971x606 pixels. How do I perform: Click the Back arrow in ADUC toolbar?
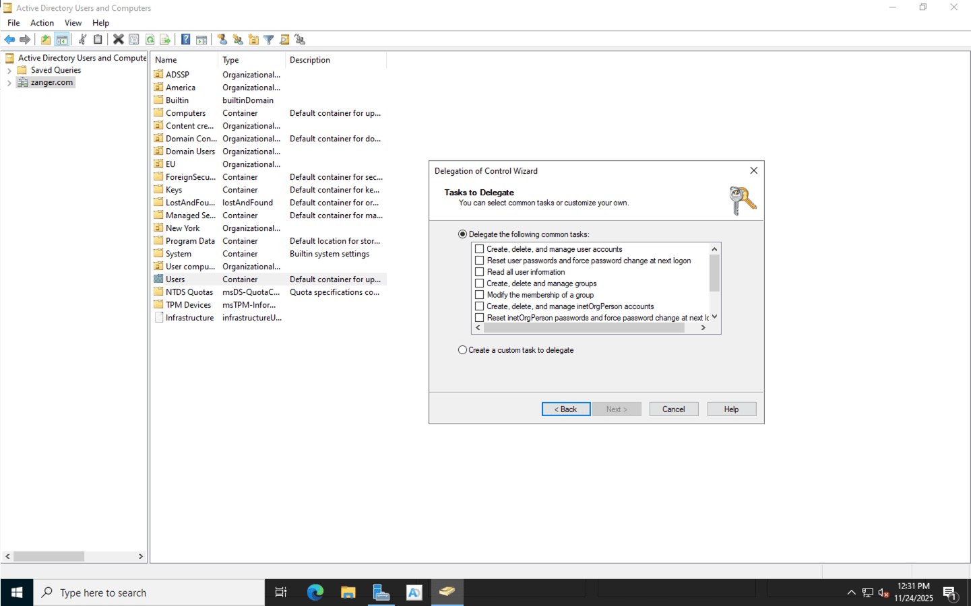pyautogui.click(x=9, y=40)
